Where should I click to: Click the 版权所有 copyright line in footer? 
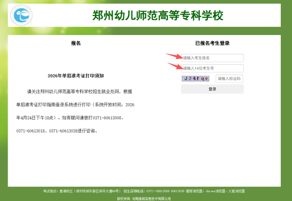pyautogui.click(x=144, y=198)
